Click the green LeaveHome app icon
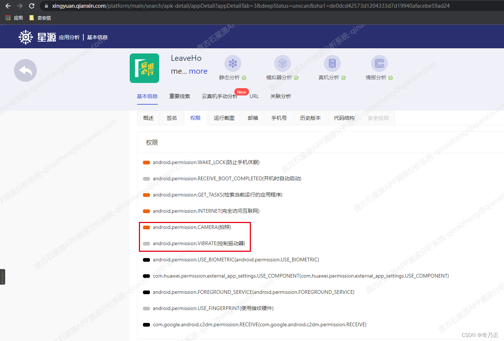Viewport: 504px width, 341px height. [144, 68]
